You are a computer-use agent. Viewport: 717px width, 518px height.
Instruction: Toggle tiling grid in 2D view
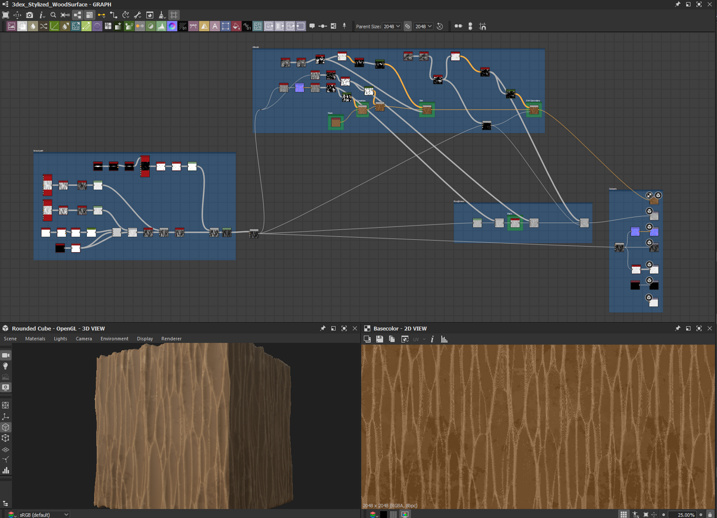pyautogui.click(x=624, y=515)
